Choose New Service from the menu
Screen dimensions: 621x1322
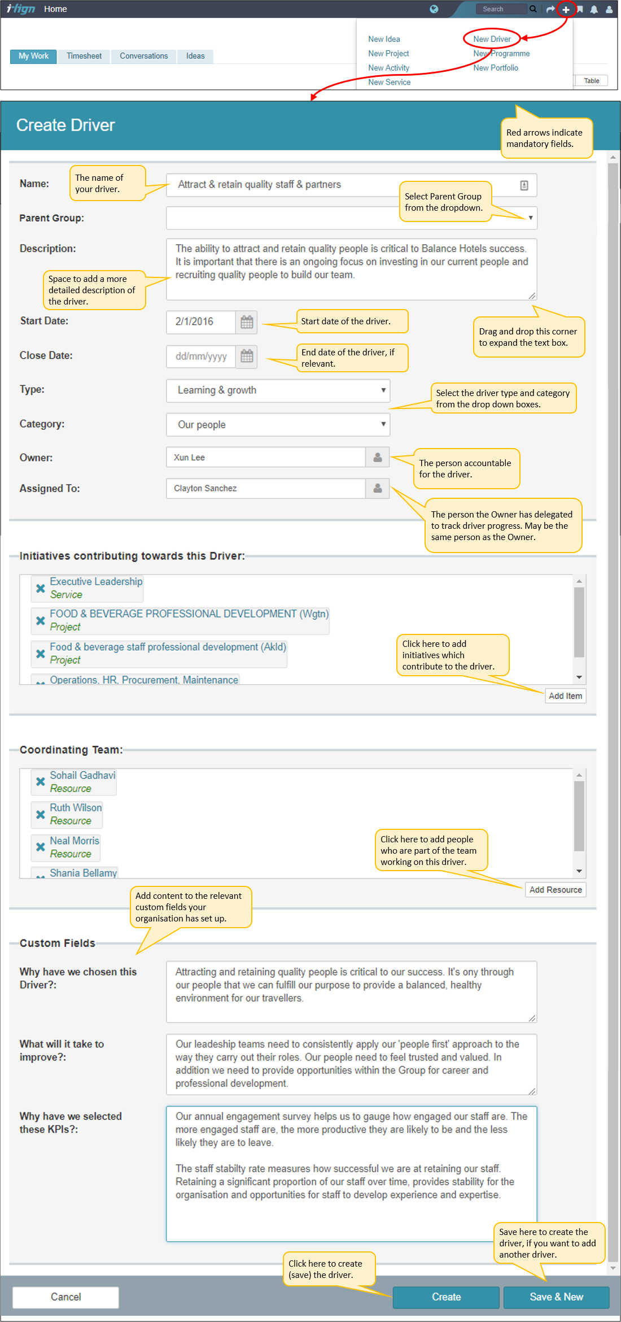[x=389, y=82]
